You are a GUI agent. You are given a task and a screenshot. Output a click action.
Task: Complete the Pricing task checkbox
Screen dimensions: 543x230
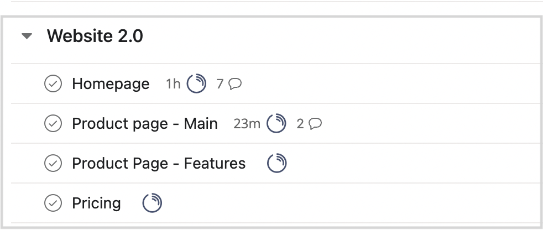point(53,203)
